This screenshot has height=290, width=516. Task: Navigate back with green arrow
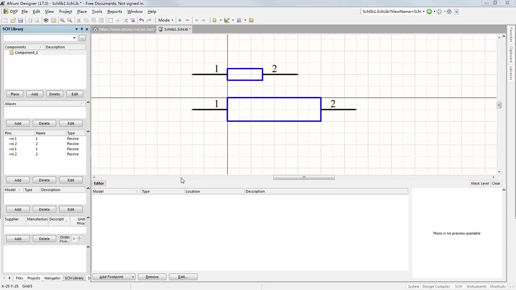coord(429,12)
